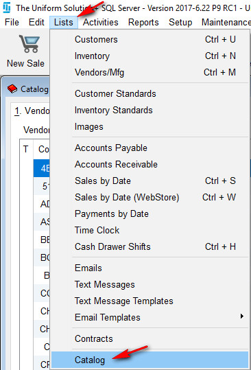Viewport: 251px width, 370px height.
Task: Open Accounts Receivable list
Action: (150, 165)
